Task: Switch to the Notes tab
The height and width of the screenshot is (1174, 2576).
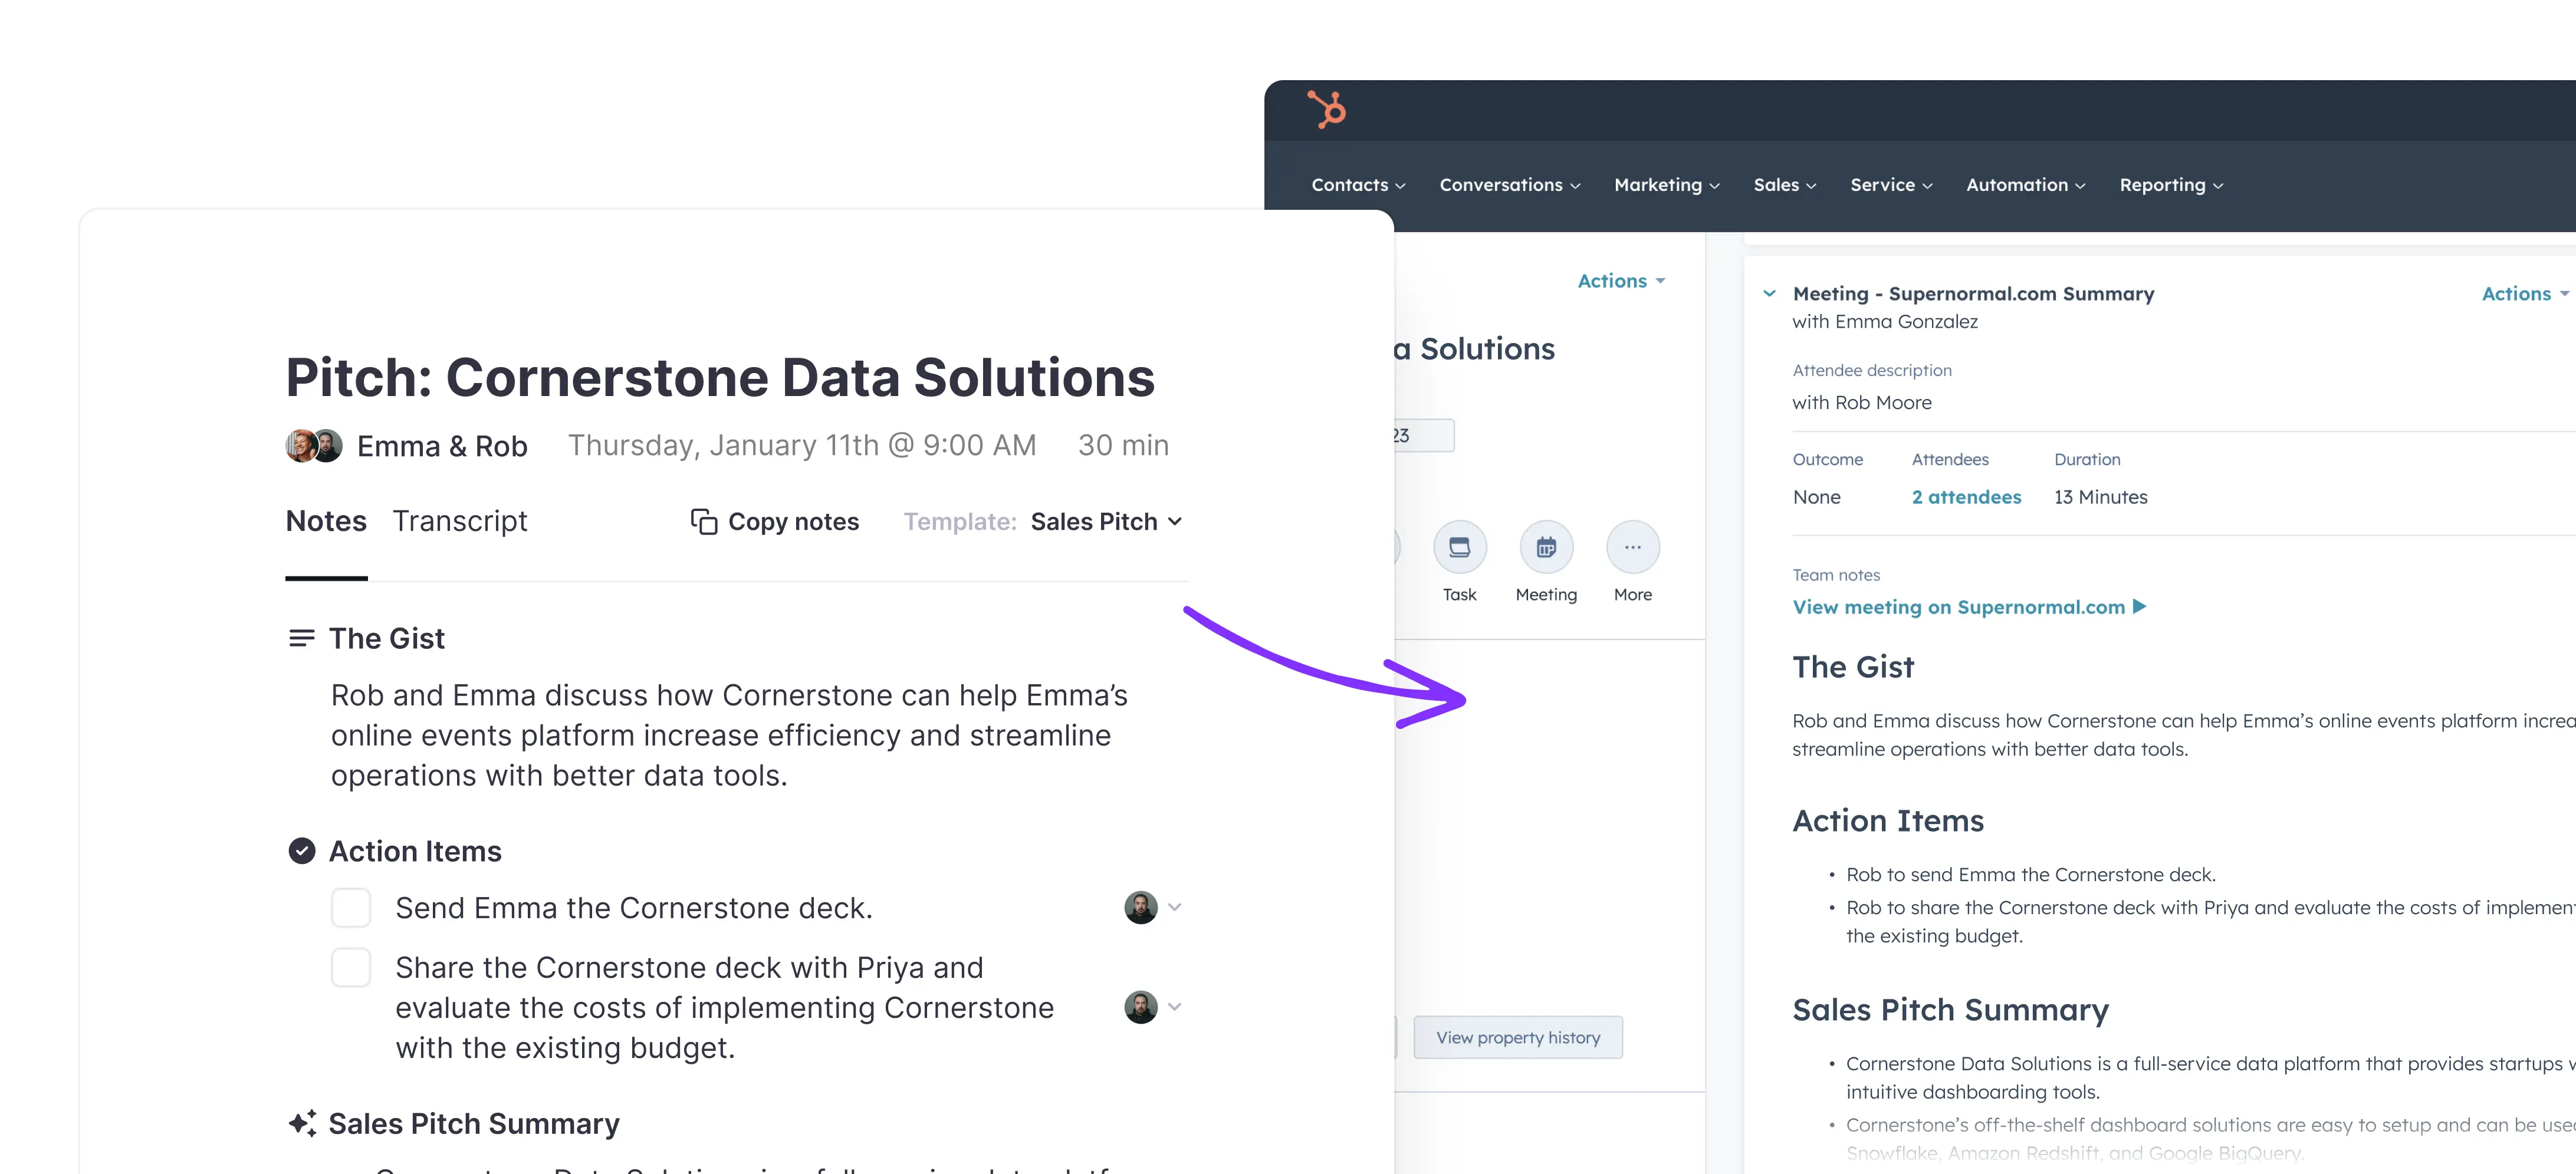Action: [326, 522]
